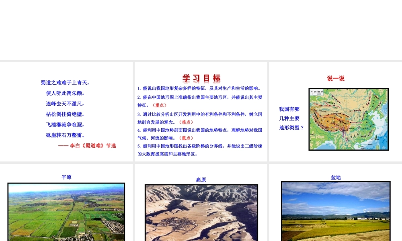
Task: Click objective 5 about 各级阶梯的分界线
Action: 200,150
